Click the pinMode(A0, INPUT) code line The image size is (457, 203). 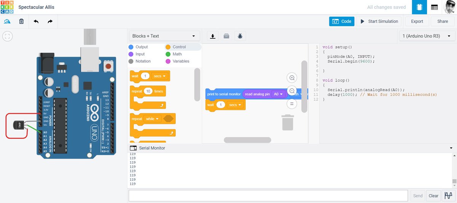(x=351, y=56)
